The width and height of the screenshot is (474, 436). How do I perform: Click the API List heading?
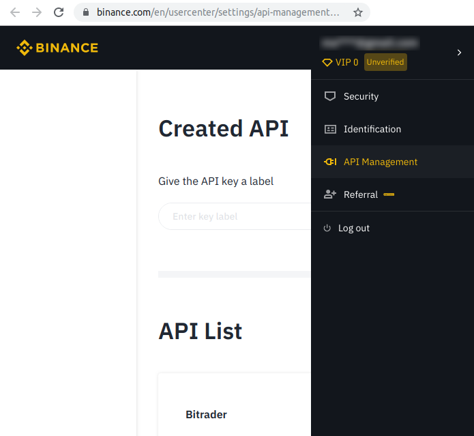200,332
